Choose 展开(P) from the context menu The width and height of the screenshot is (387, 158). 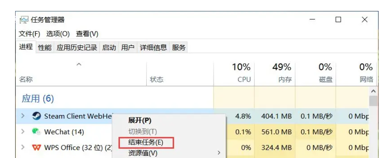click(x=140, y=121)
